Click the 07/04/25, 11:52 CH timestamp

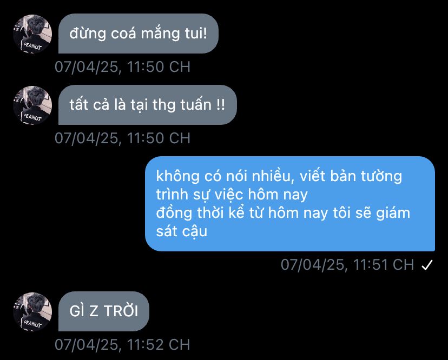122,344
